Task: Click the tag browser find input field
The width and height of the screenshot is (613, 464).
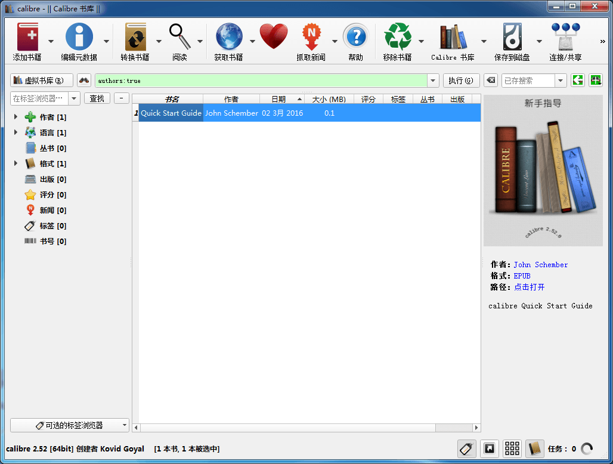Action: pos(39,98)
